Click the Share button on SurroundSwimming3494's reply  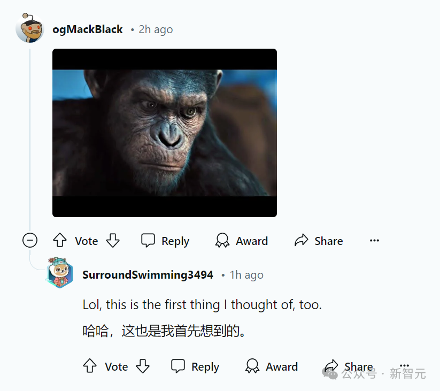pyautogui.click(x=349, y=366)
